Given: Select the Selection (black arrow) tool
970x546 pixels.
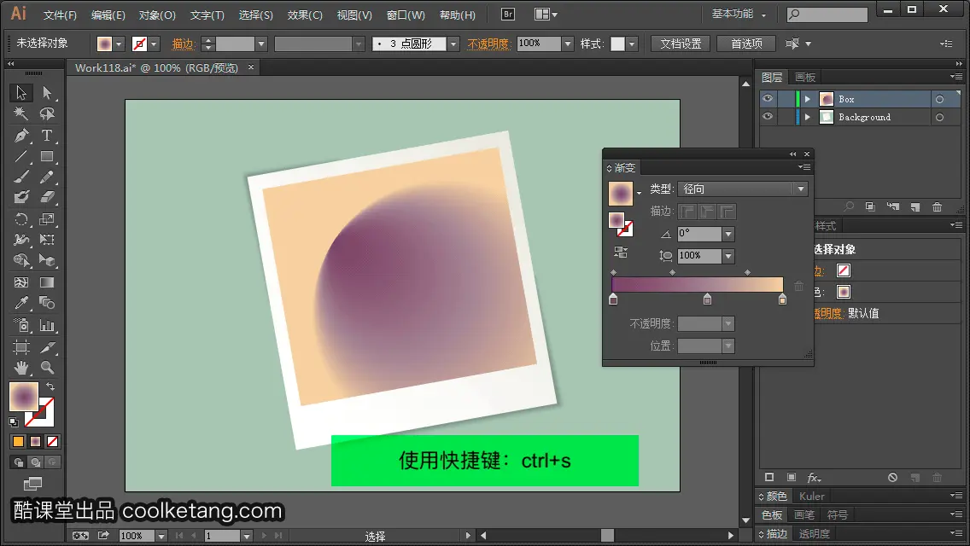Looking at the screenshot, I should tap(21, 93).
